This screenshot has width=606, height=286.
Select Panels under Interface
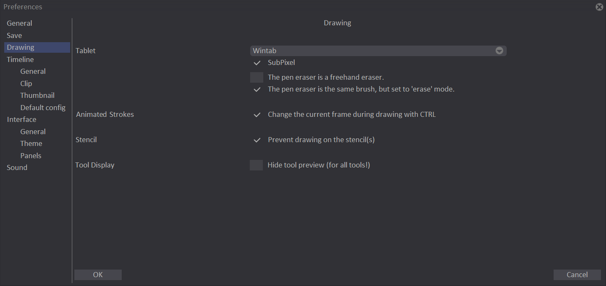coord(30,155)
